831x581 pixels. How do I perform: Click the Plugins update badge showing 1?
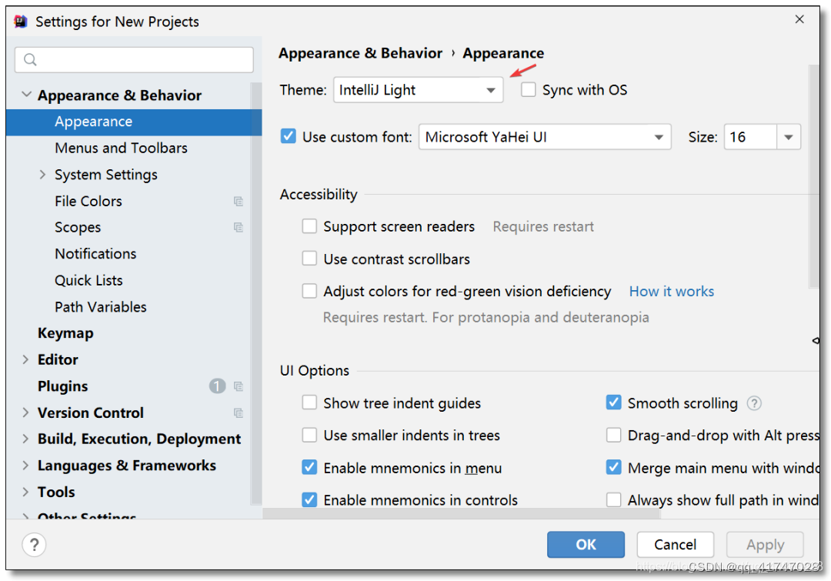(x=217, y=386)
